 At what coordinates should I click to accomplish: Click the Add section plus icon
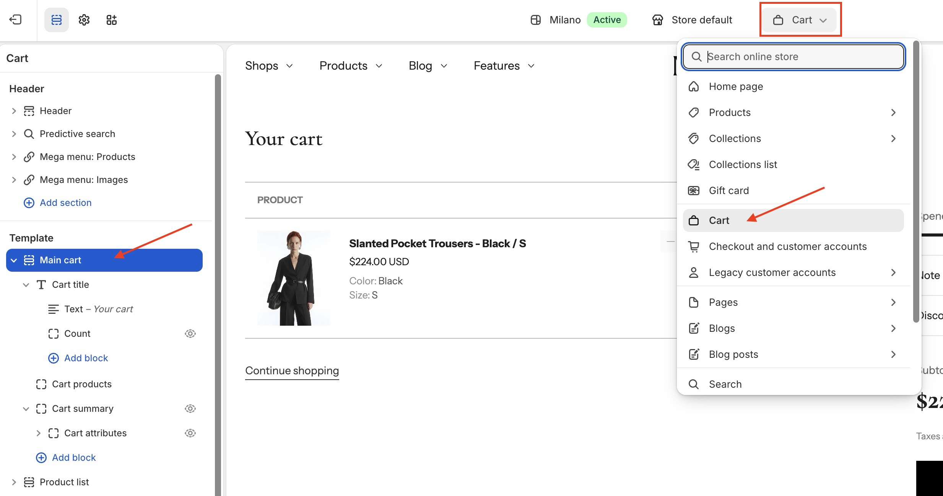click(x=29, y=203)
